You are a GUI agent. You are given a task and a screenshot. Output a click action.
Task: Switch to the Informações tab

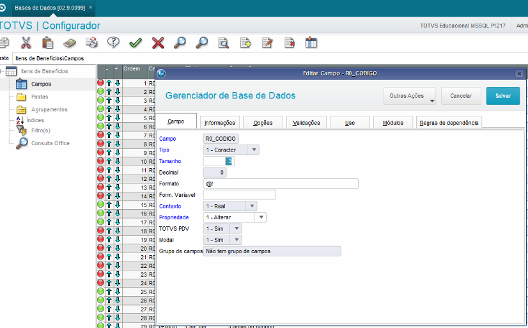point(219,123)
